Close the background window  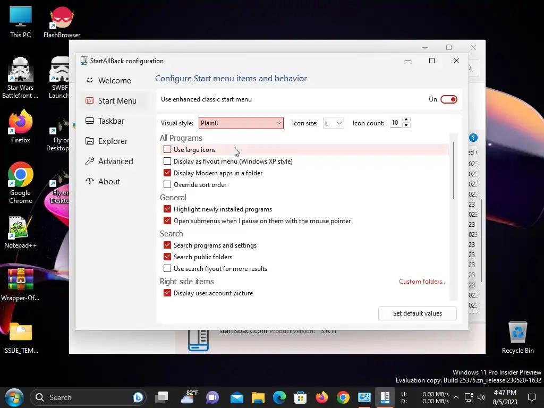pos(473,47)
